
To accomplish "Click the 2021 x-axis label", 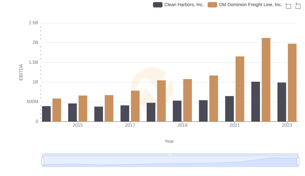I will pos(234,125).
